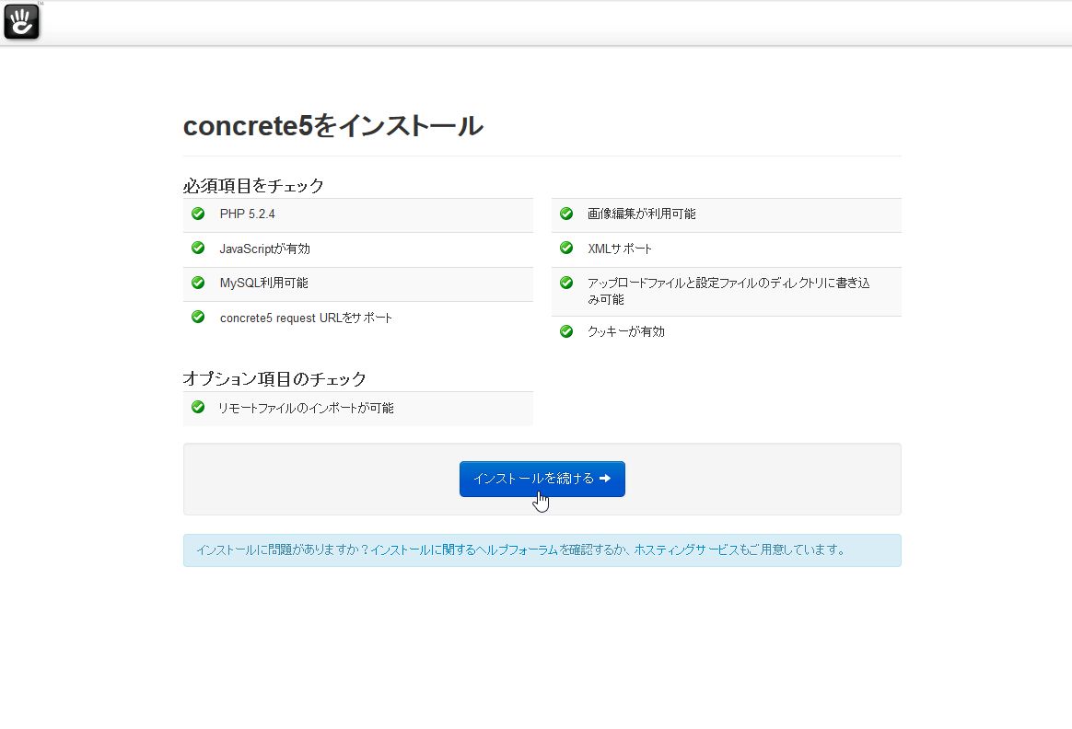
Task: Click the green check beside クッキーが有効
Action: pyautogui.click(x=566, y=331)
